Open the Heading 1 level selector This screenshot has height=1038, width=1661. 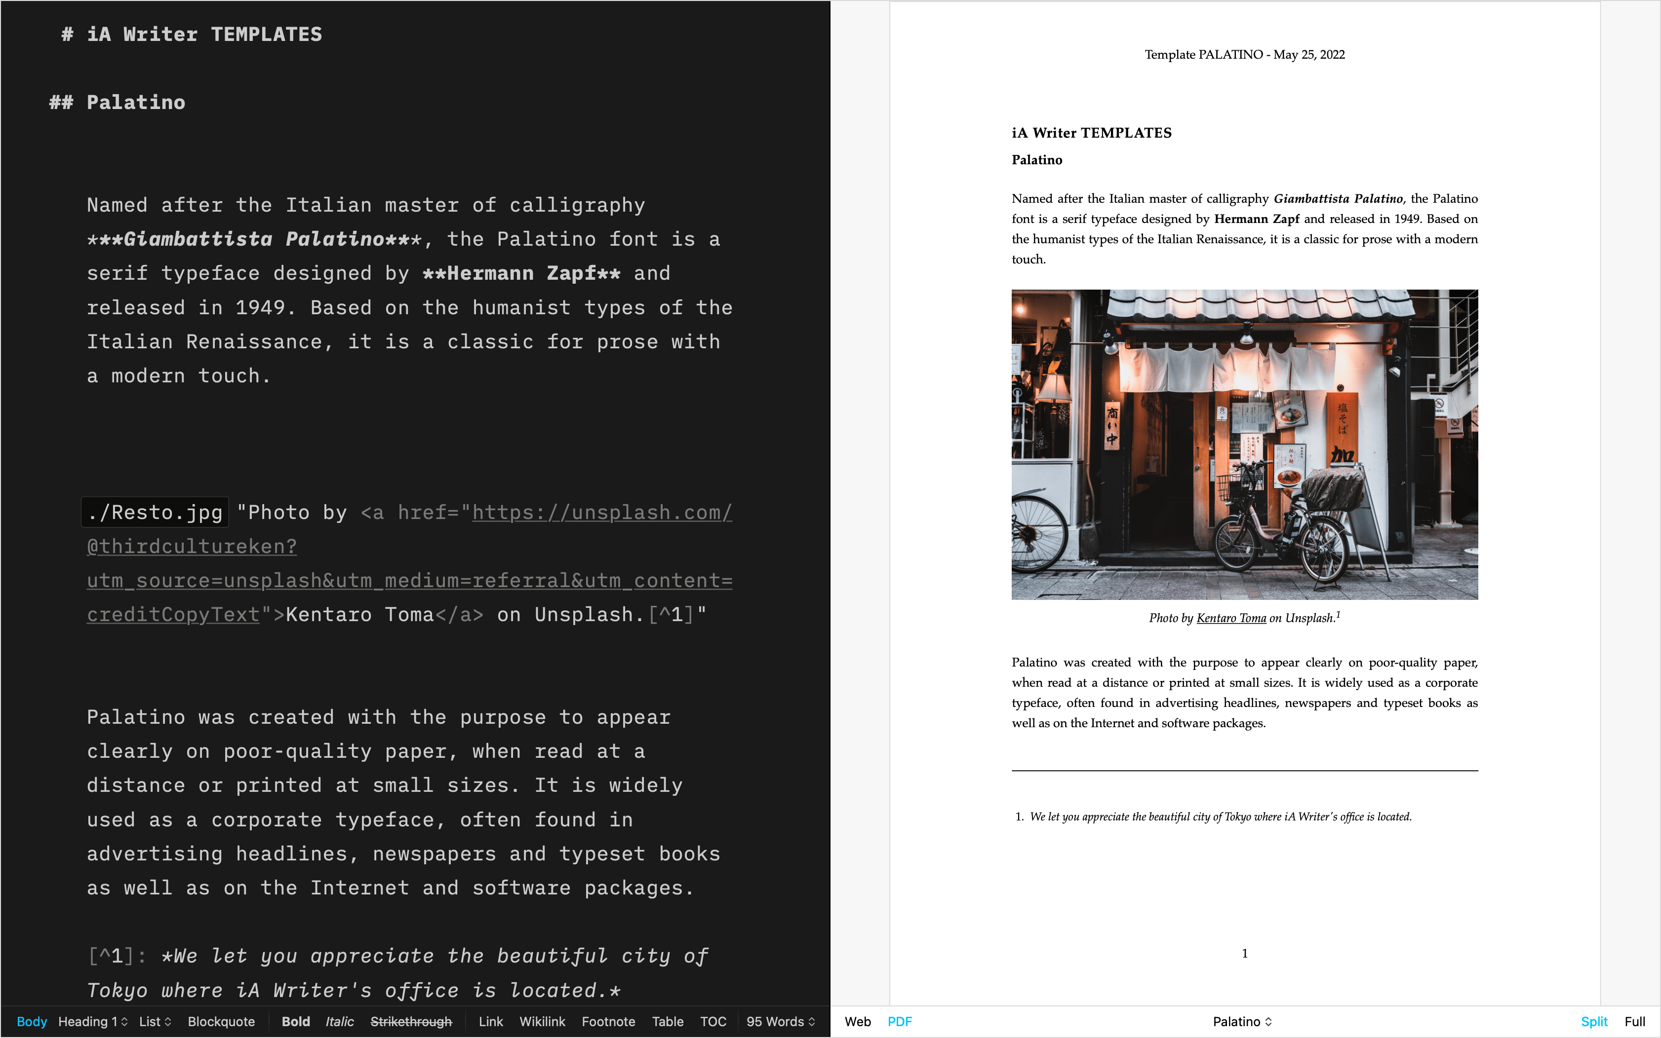pos(92,1022)
